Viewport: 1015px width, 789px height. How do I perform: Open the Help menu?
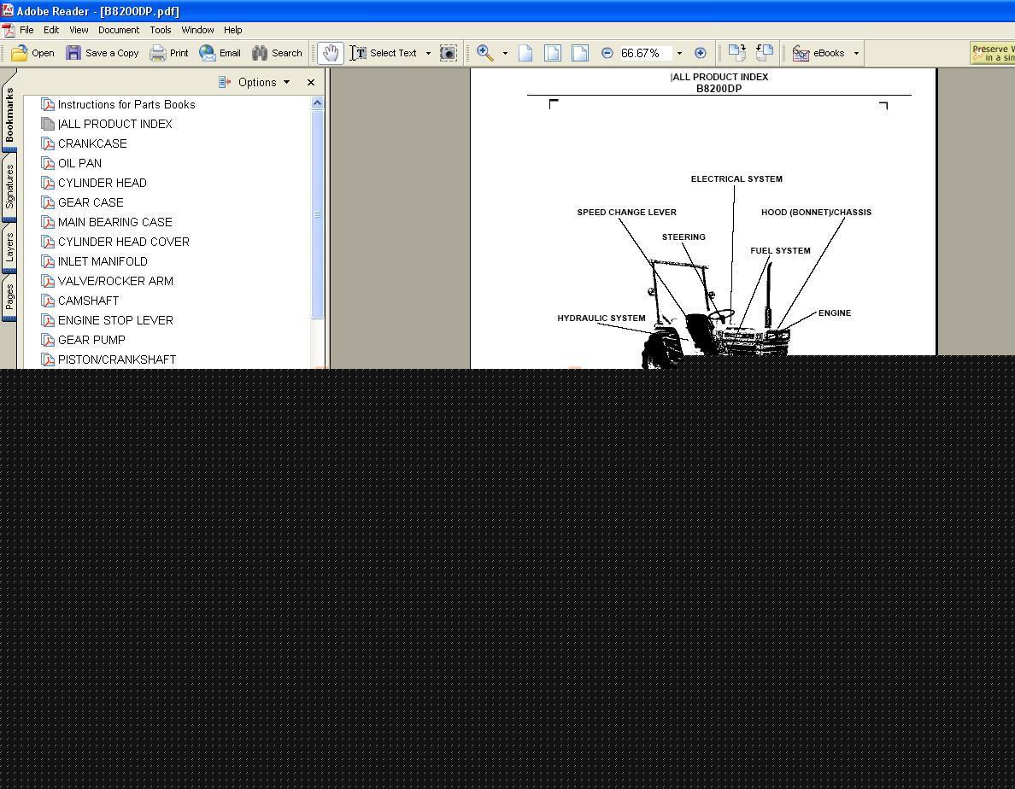(x=233, y=30)
